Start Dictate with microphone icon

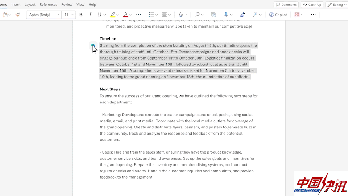coord(226,15)
